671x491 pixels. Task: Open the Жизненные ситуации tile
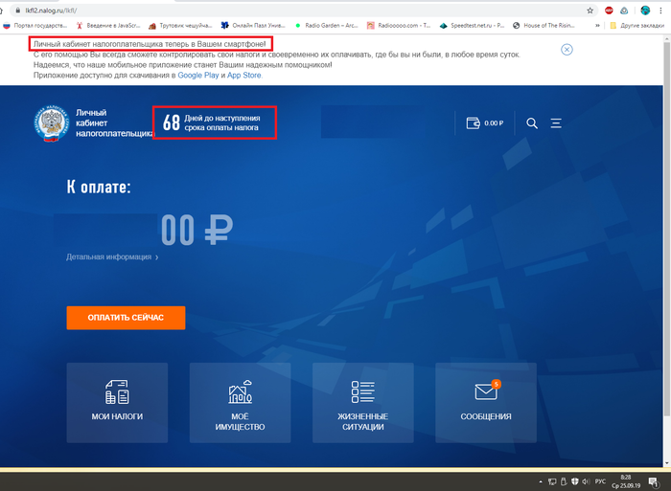(x=363, y=403)
